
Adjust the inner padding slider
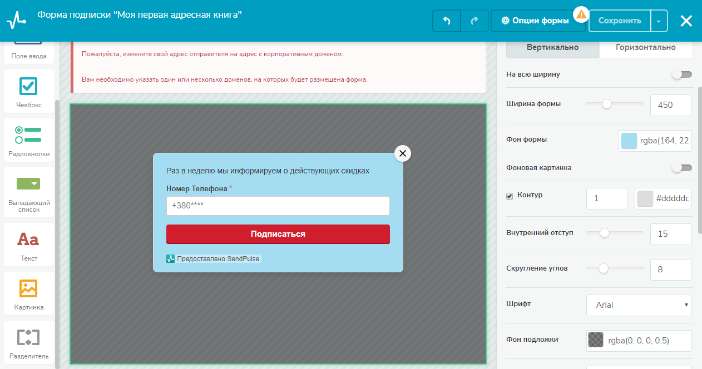point(605,233)
